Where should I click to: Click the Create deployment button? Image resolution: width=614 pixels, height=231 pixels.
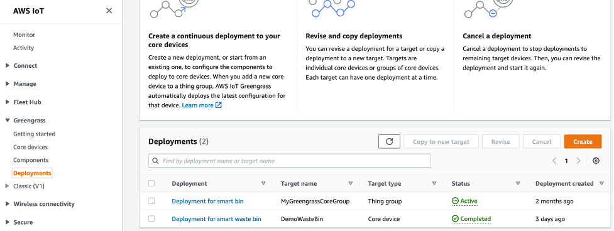click(x=583, y=141)
